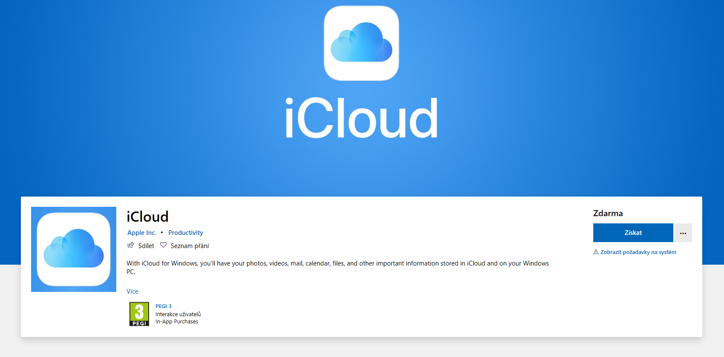Screen dimensions: 724x357
Task: Click the iCloud app thumbnail in details card
Action: 74,249
